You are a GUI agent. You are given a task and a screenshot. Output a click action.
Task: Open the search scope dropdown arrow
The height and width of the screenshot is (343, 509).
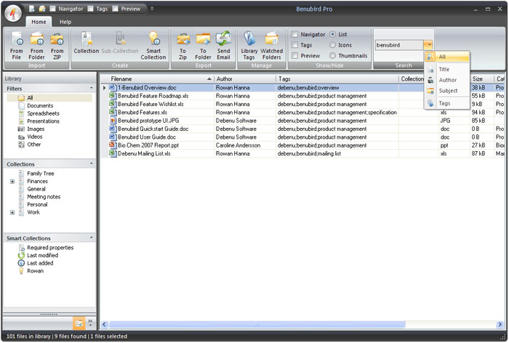(428, 45)
